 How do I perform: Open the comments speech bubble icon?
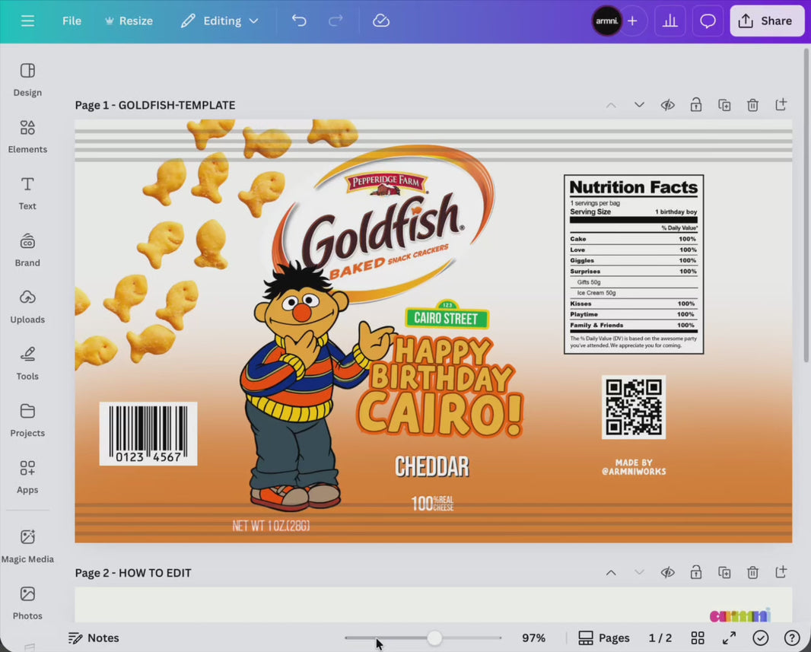(x=708, y=21)
